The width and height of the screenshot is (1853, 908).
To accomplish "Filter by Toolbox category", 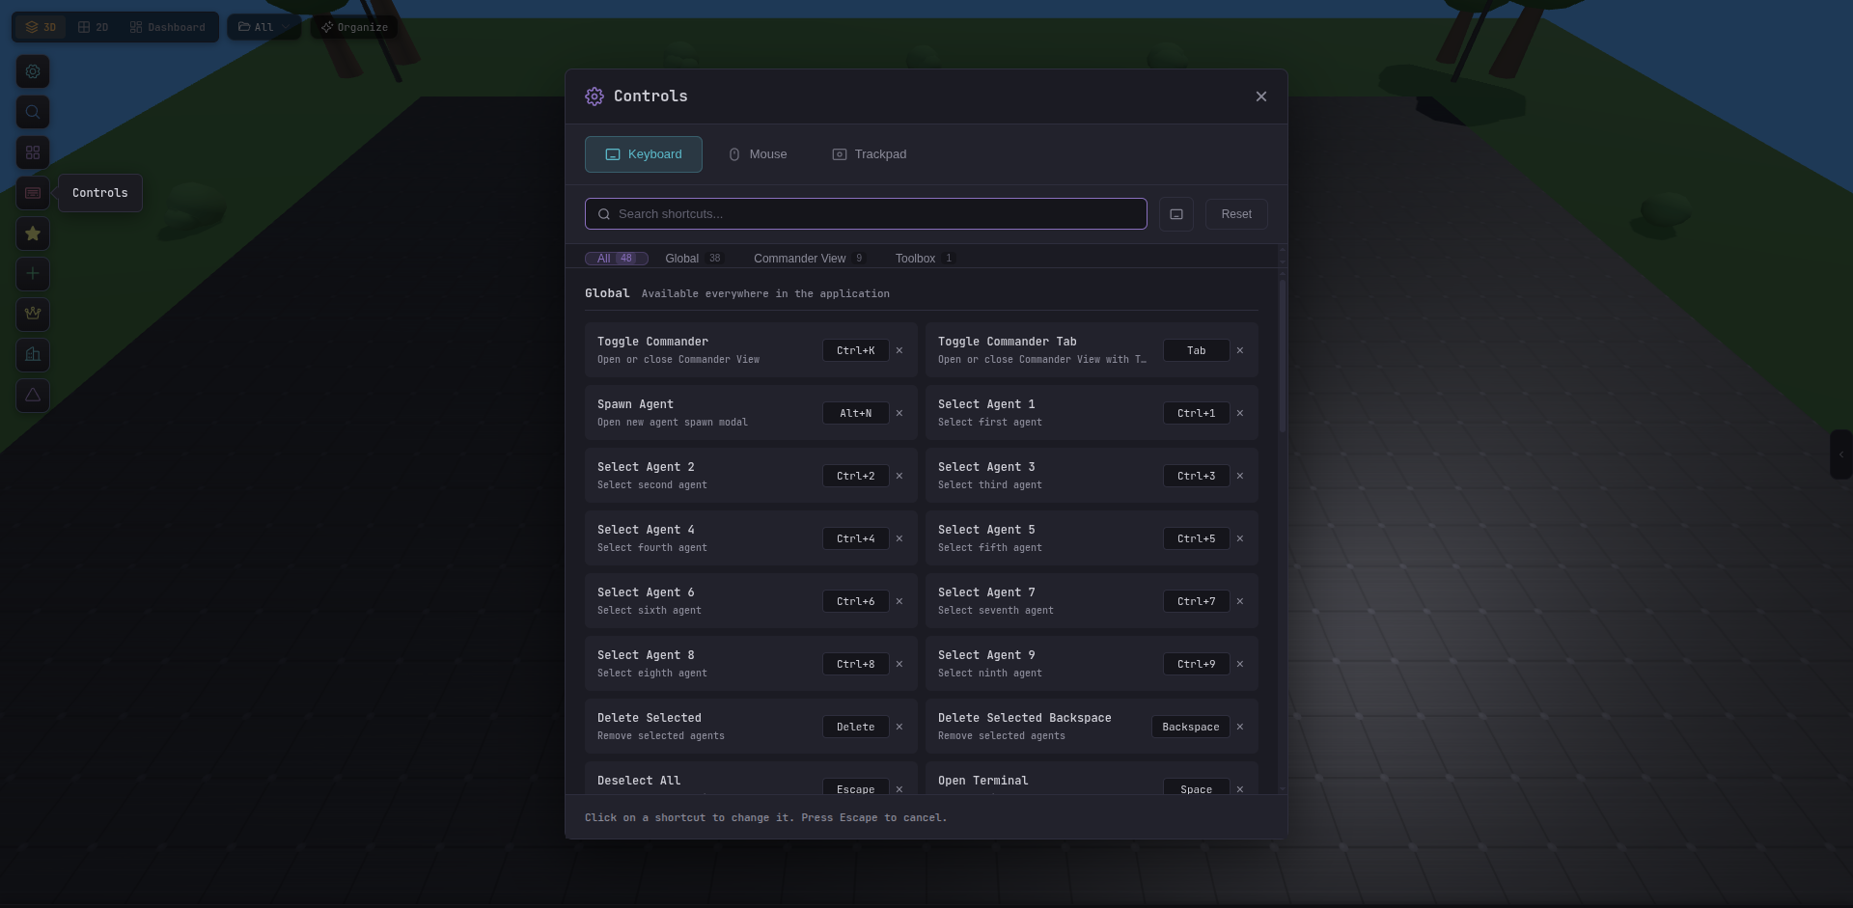I will click(x=925, y=259).
